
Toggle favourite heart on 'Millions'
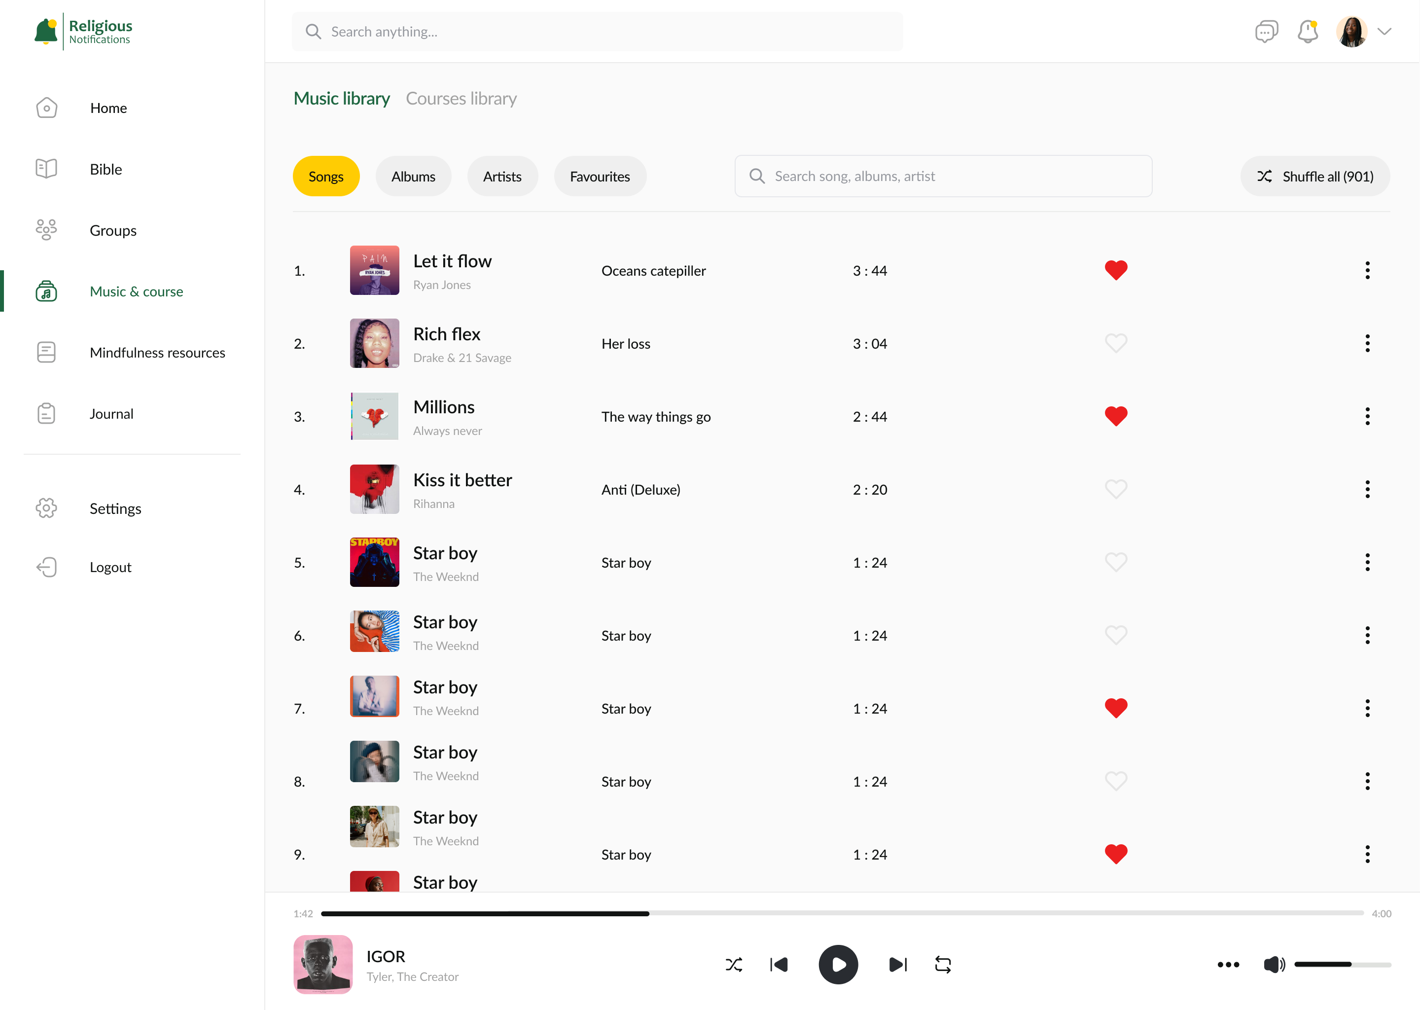pyautogui.click(x=1115, y=415)
